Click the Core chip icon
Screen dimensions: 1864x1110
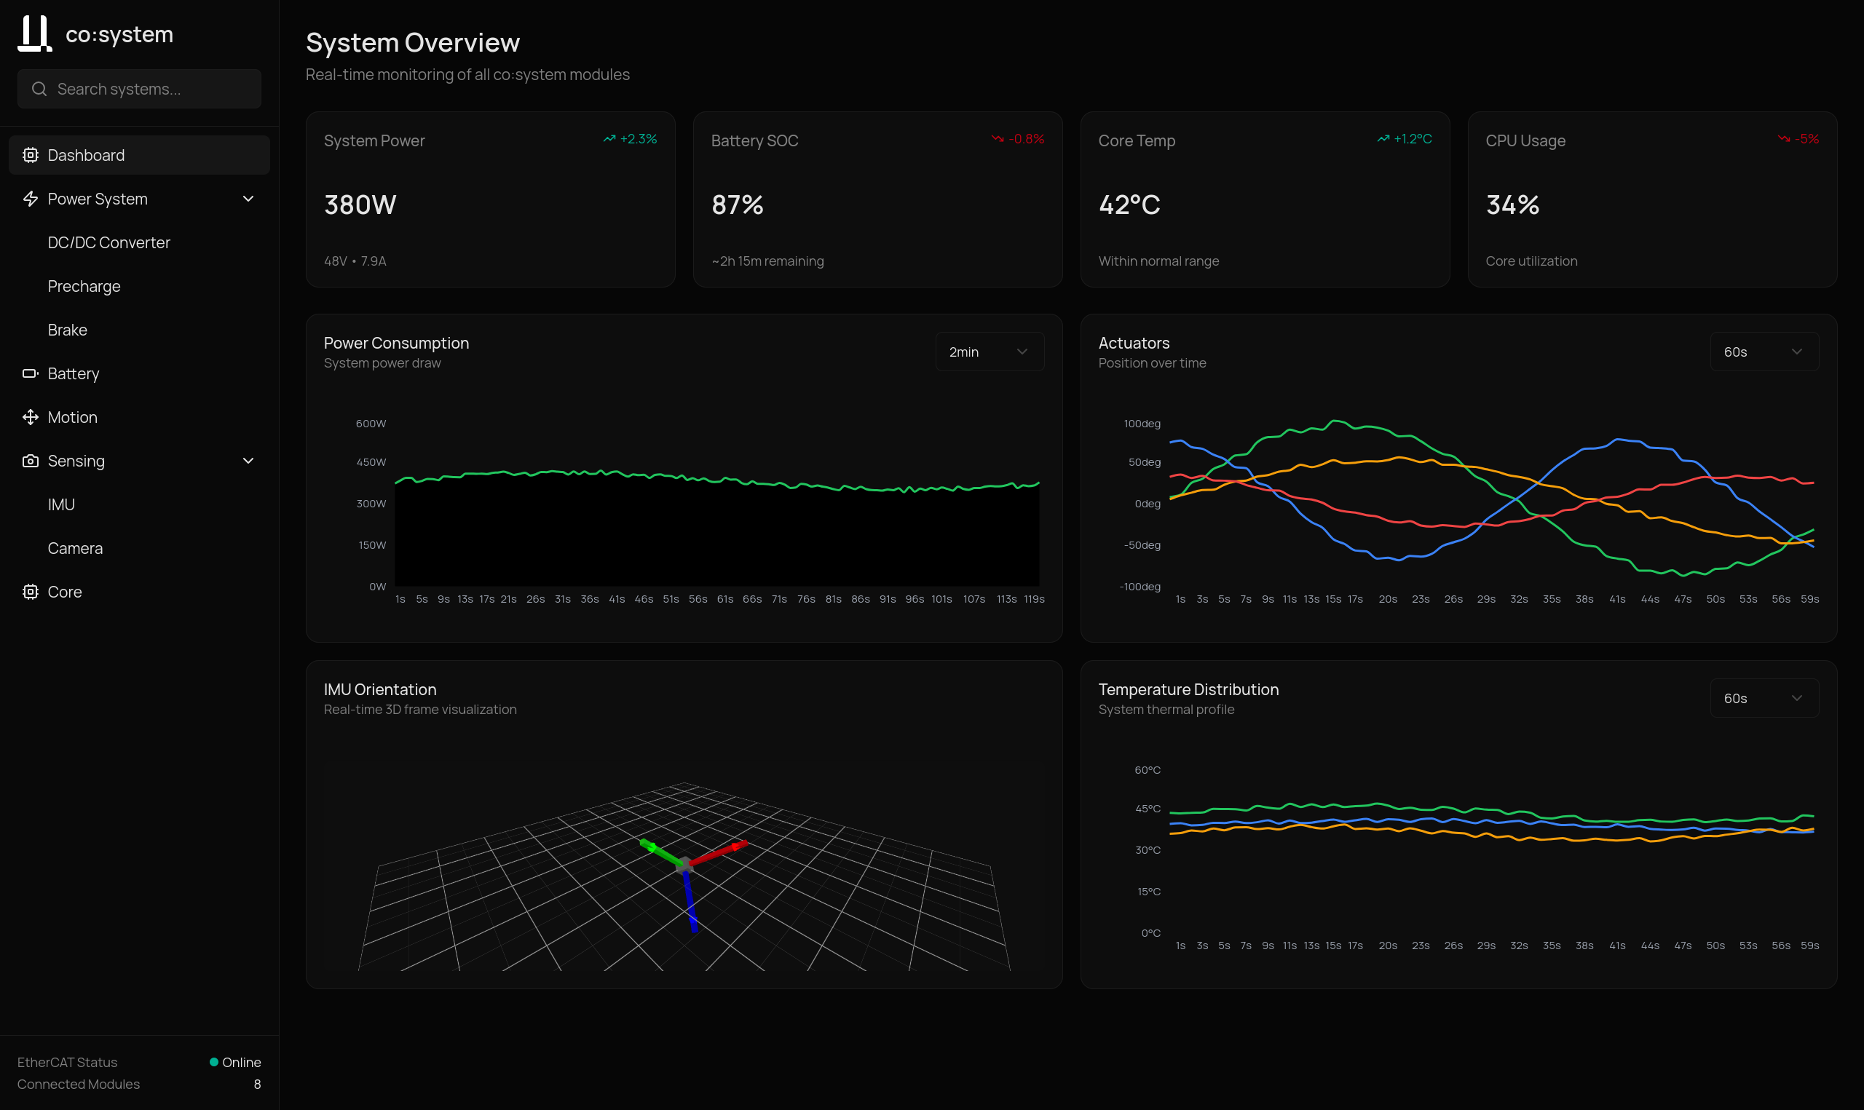(30, 592)
